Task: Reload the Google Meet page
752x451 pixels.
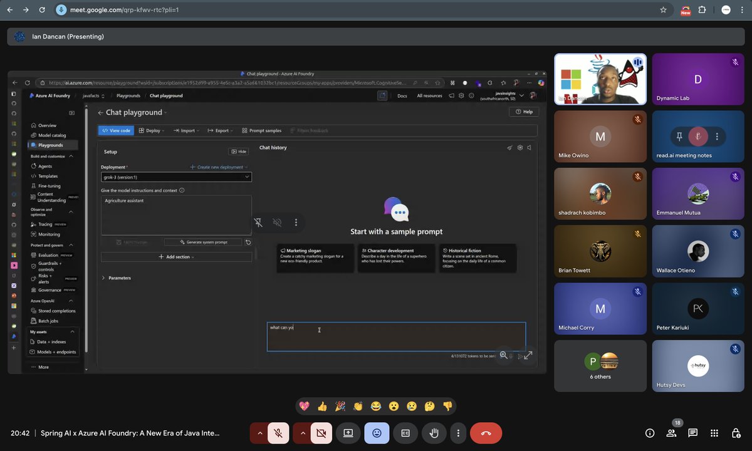Action: (x=42, y=10)
